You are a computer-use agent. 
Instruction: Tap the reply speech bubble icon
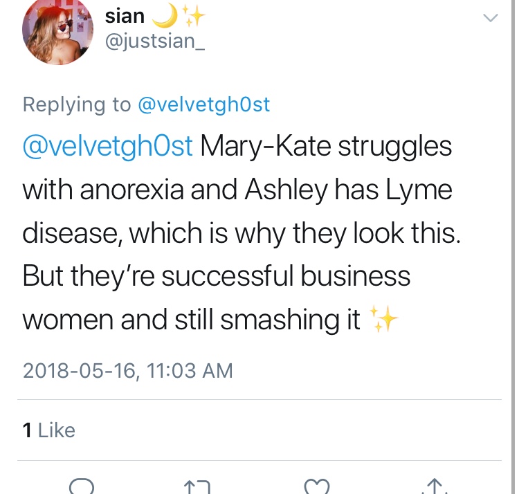coord(81,487)
